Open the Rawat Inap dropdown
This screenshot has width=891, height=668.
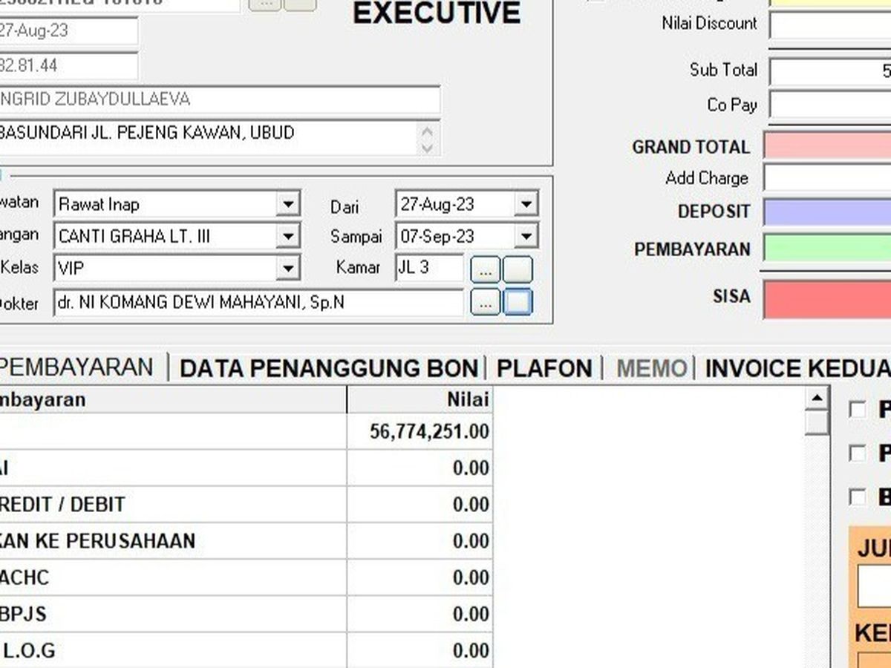(x=287, y=204)
